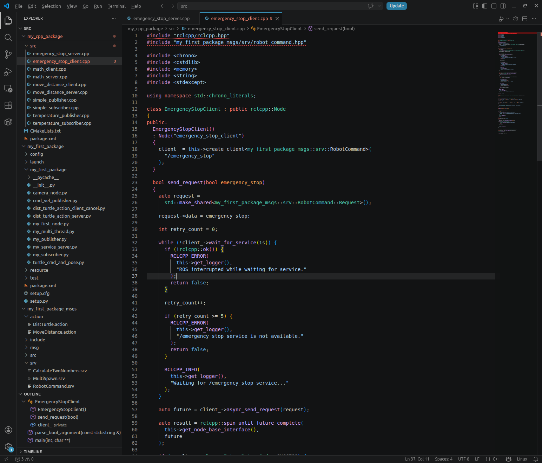
Task: Open the Run and Debug view
Action: point(8,71)
